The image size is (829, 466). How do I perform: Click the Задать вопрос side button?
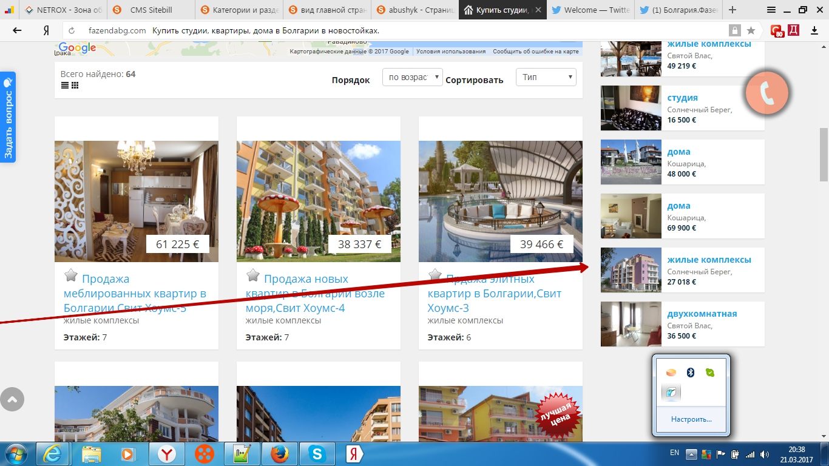coord(8,117)
